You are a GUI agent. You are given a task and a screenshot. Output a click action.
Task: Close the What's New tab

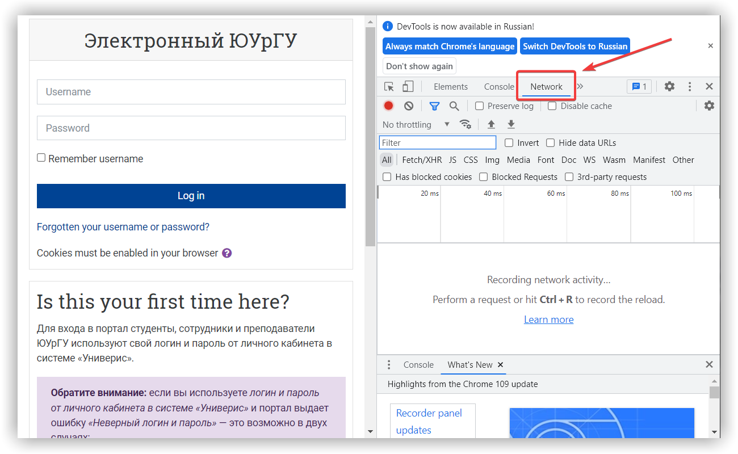(501, 364)
